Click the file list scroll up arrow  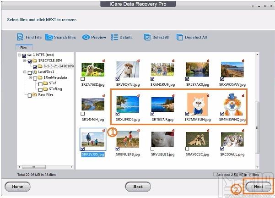[x=257, y=55]
